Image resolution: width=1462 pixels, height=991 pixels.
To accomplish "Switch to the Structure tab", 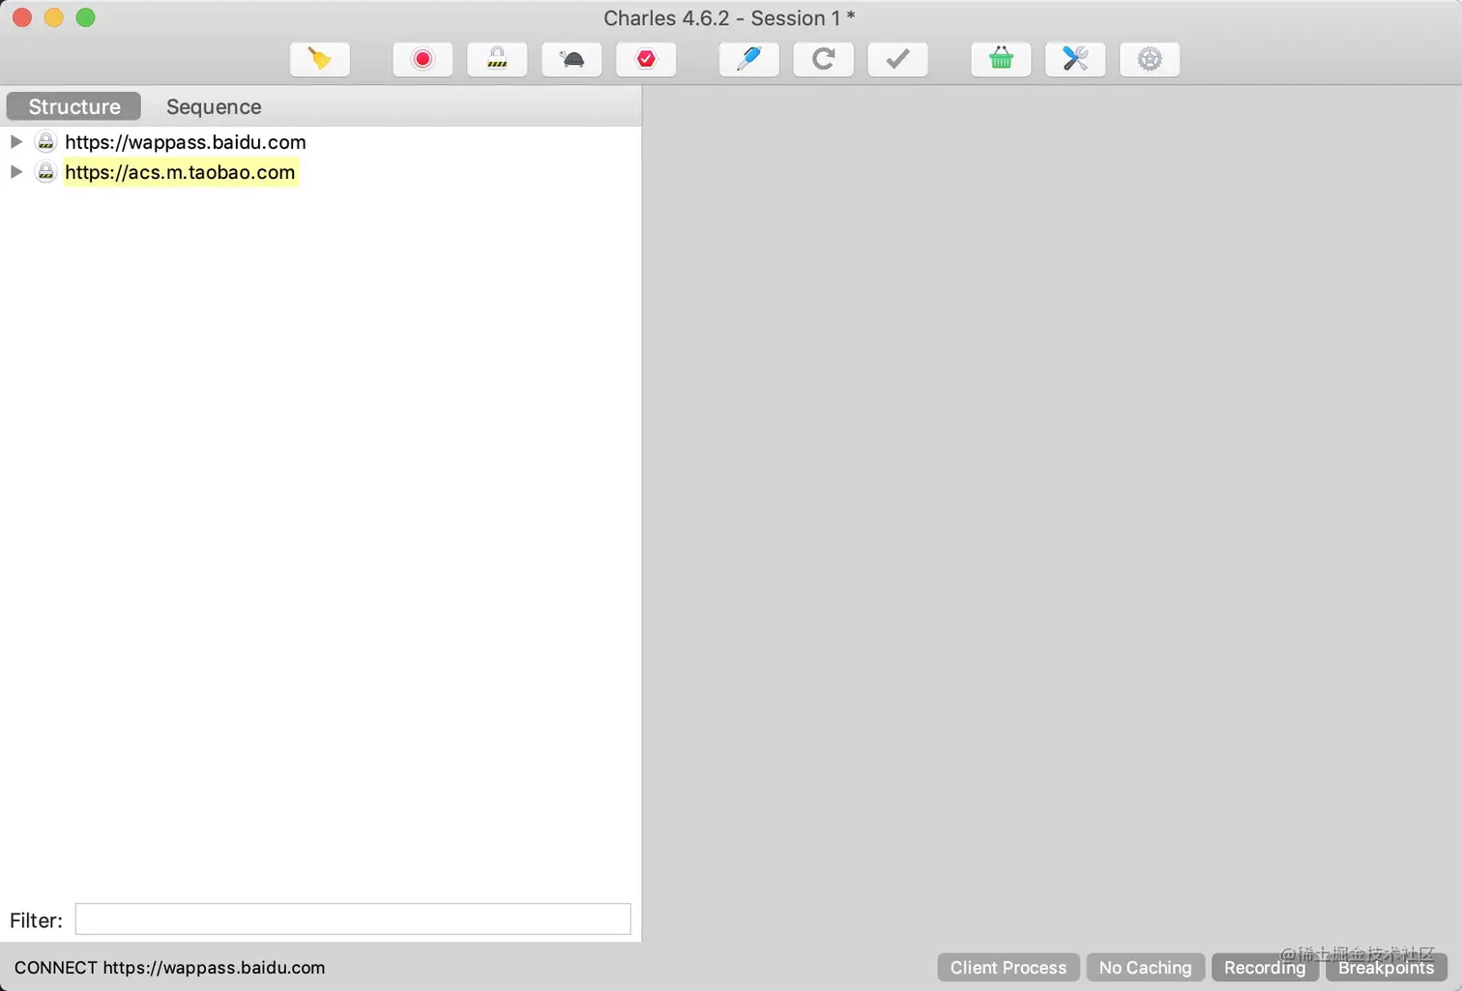I will [74, 106].
